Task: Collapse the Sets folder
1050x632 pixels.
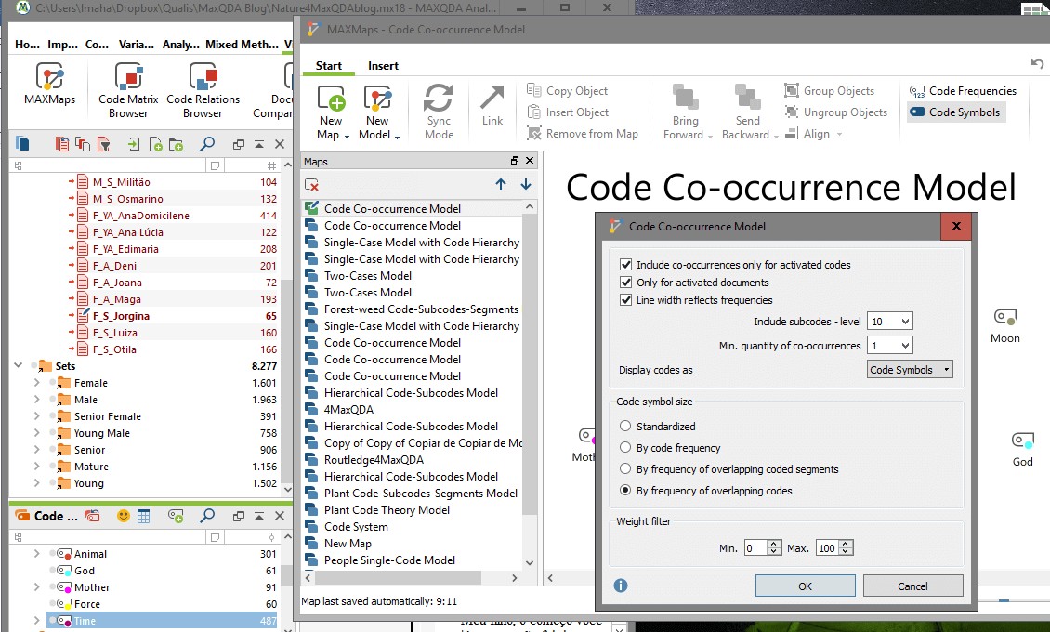Action: [x=18, y=365]
